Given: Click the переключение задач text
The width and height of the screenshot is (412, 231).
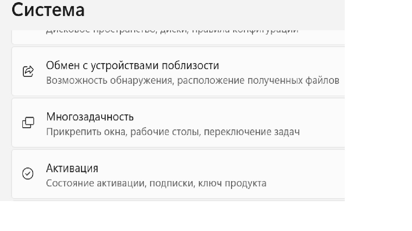Looking at the screenshot, I should (252, 132).
